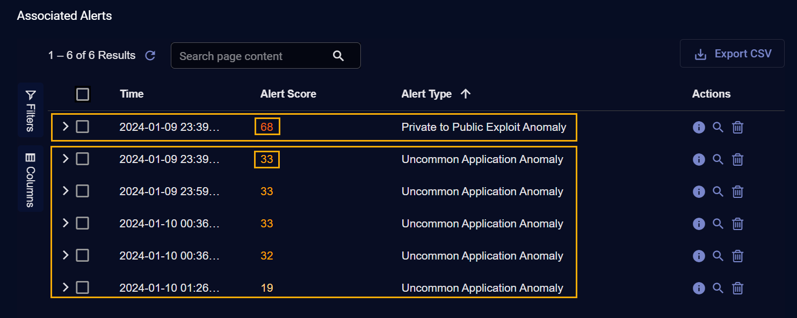This screenshot has height=318, width=797.
Task: Click the refresh results icon
Action: [150, 55]
